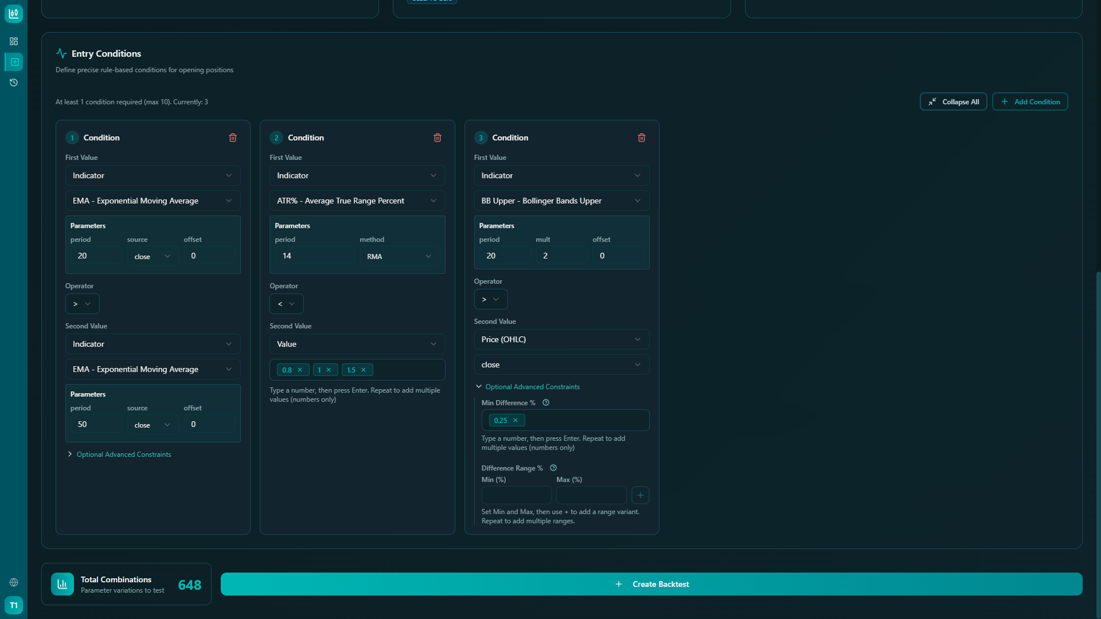The width and height of the screenshot is (1101, 619).
Task: Open Condition 2 less-than operator dropdown
Action: 287,304
